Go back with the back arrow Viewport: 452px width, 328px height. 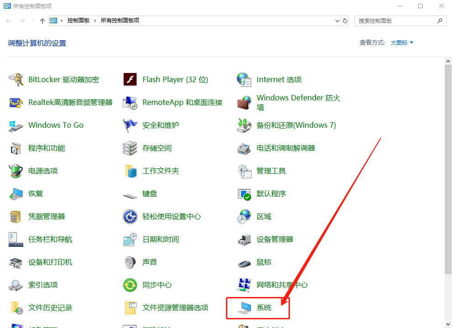point(9,21)
